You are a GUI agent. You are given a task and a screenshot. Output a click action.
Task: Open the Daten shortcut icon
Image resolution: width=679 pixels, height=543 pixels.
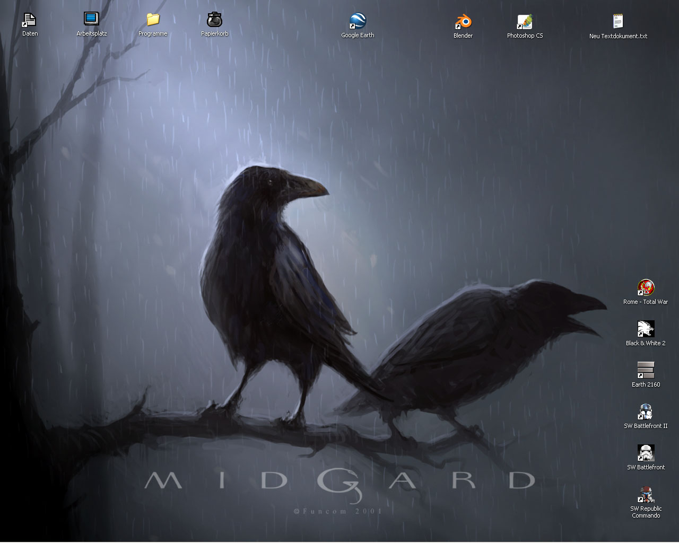pos(30,20)
